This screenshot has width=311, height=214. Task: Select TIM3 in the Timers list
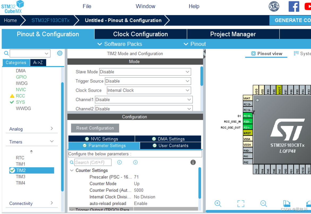(21, 177)
